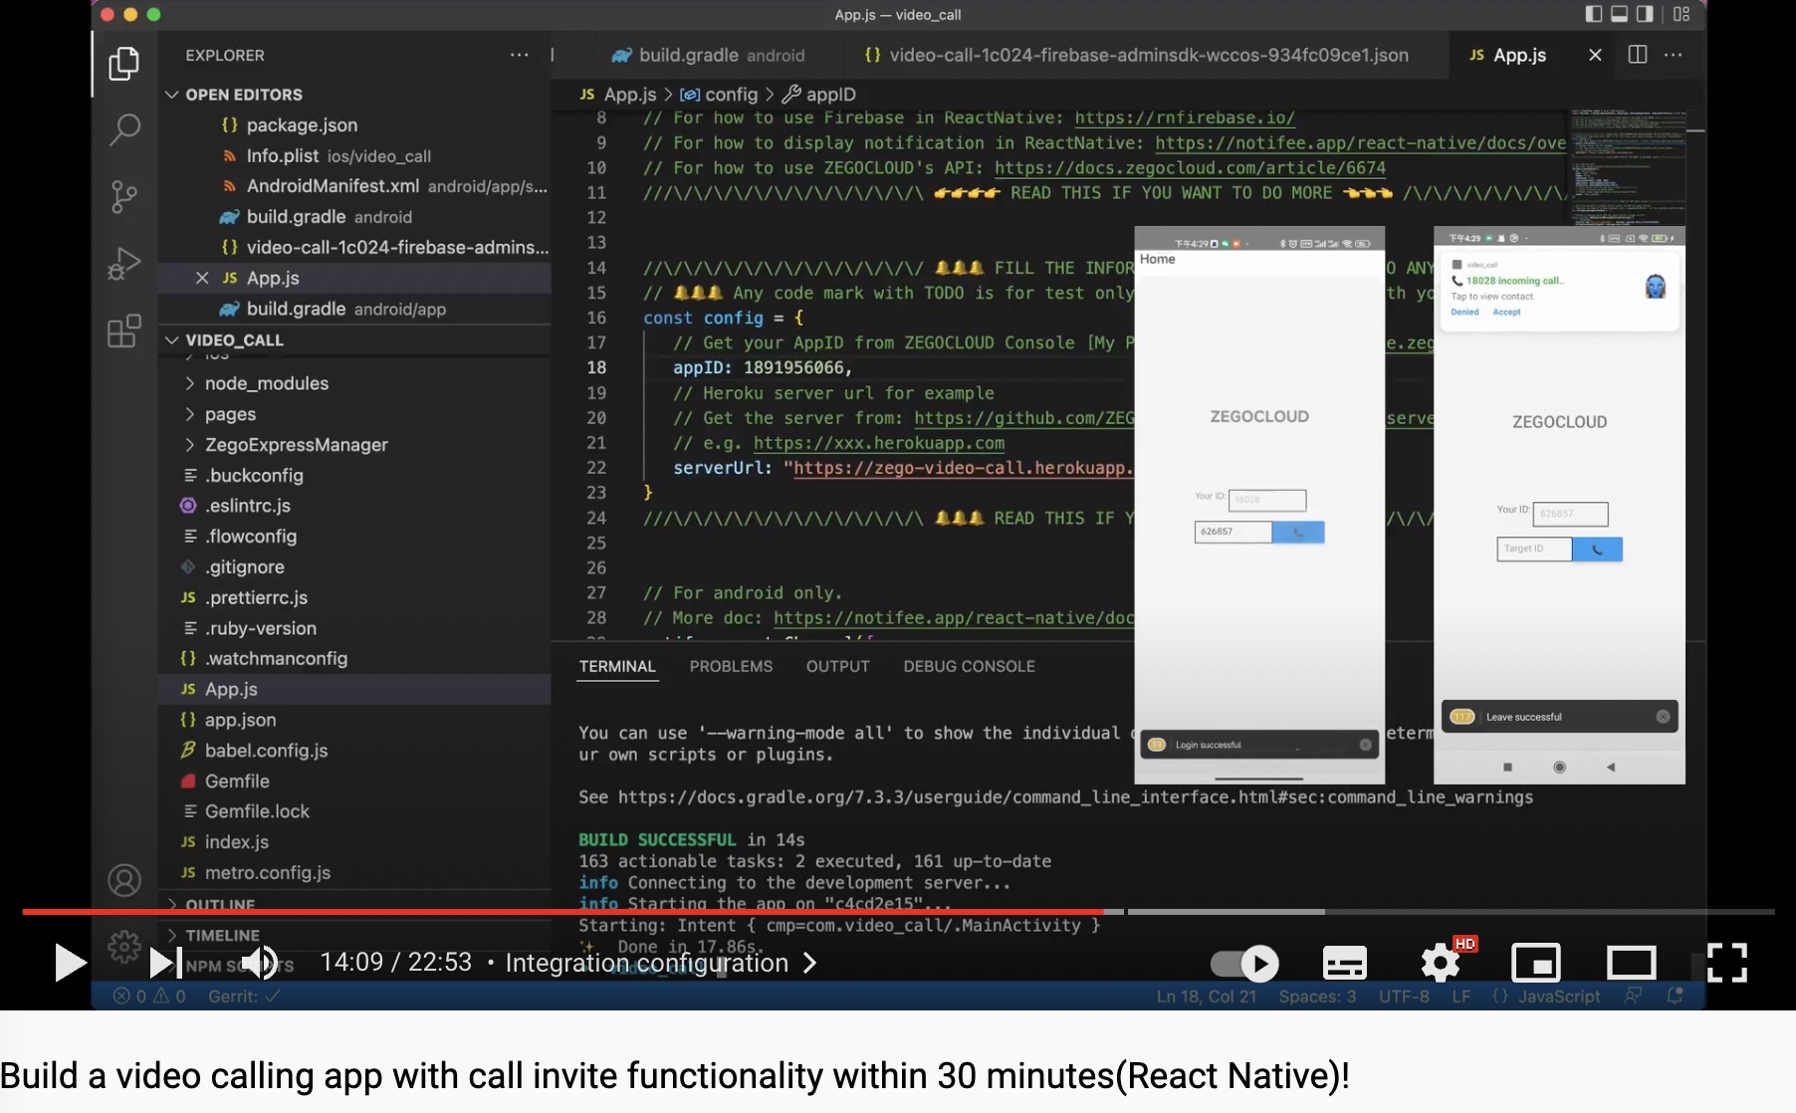Switch to the Output panel tab

click(x=837, y=666)
